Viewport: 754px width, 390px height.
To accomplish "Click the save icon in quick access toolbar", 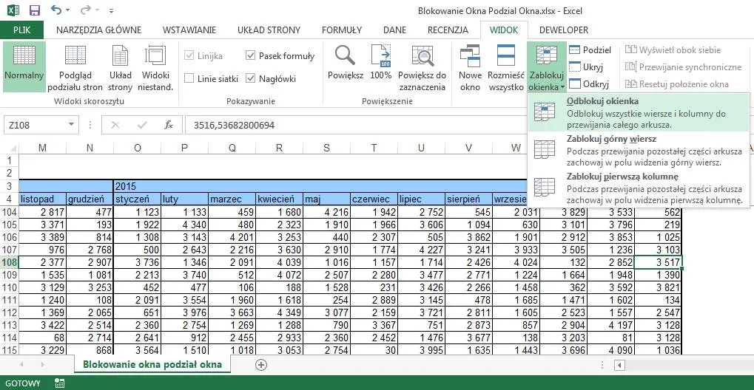I will pyautogui.click(x=34, y=11).
